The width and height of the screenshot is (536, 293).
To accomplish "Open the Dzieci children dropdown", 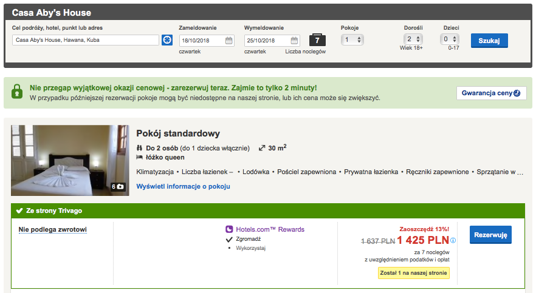I will pyautogui.click(x=450, y=39).
